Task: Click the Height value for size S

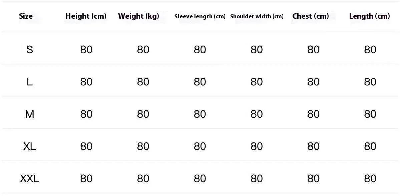Action: 86,50
